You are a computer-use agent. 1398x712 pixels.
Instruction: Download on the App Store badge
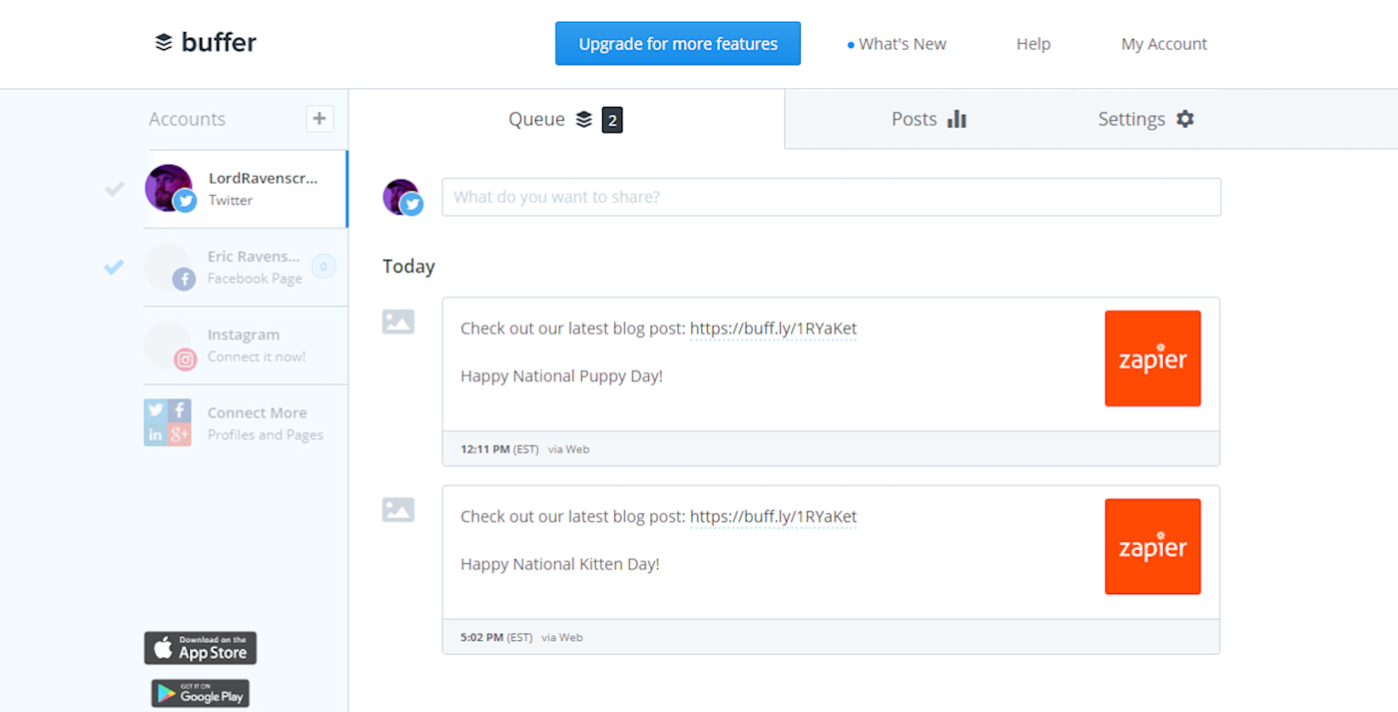(201, 648)
